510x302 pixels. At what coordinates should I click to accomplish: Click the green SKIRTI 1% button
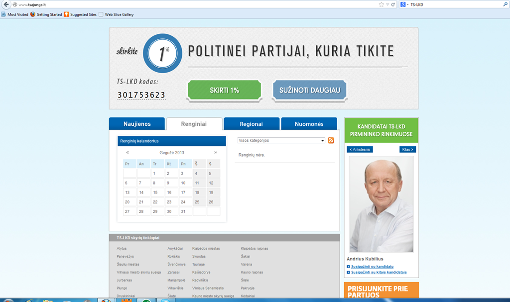coord(225,91)
